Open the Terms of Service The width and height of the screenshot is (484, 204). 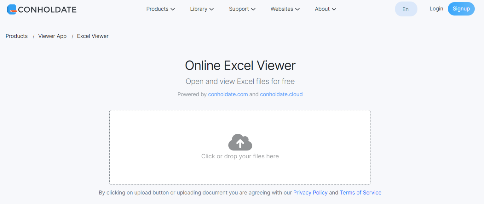[x=360, y=192]
